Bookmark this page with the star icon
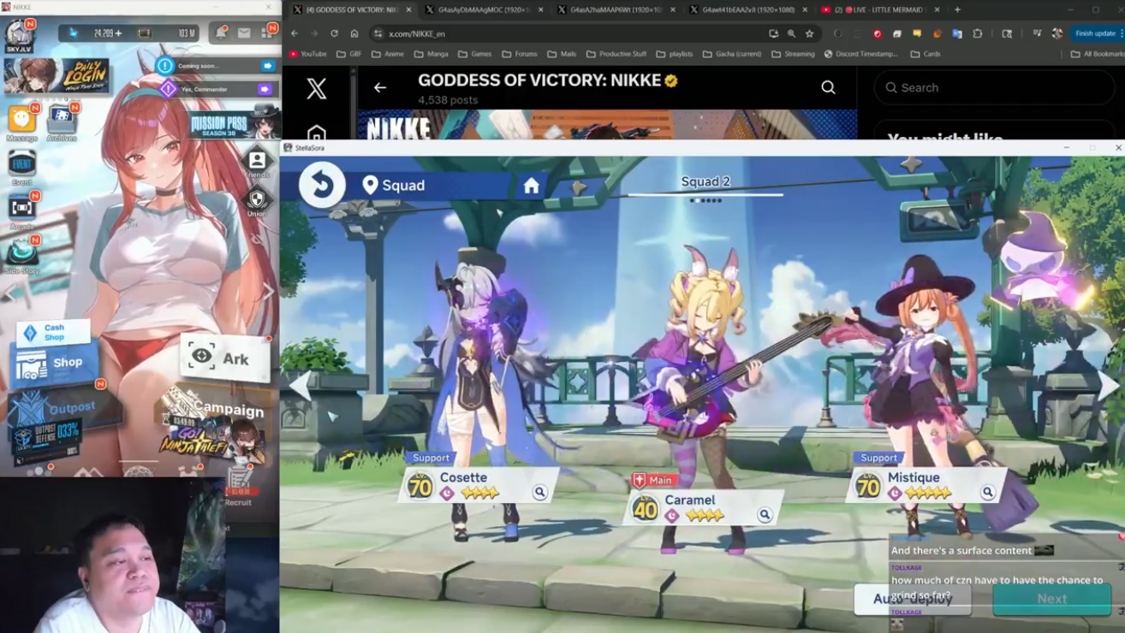The height and width of the screenshot is (633, 1125). pyautogui.click(x=809, y=33)
